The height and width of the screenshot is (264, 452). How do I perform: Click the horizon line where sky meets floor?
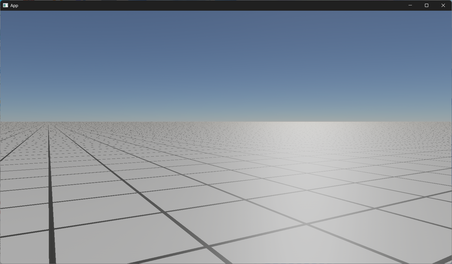pyautogui.click(x=226, y=122)
